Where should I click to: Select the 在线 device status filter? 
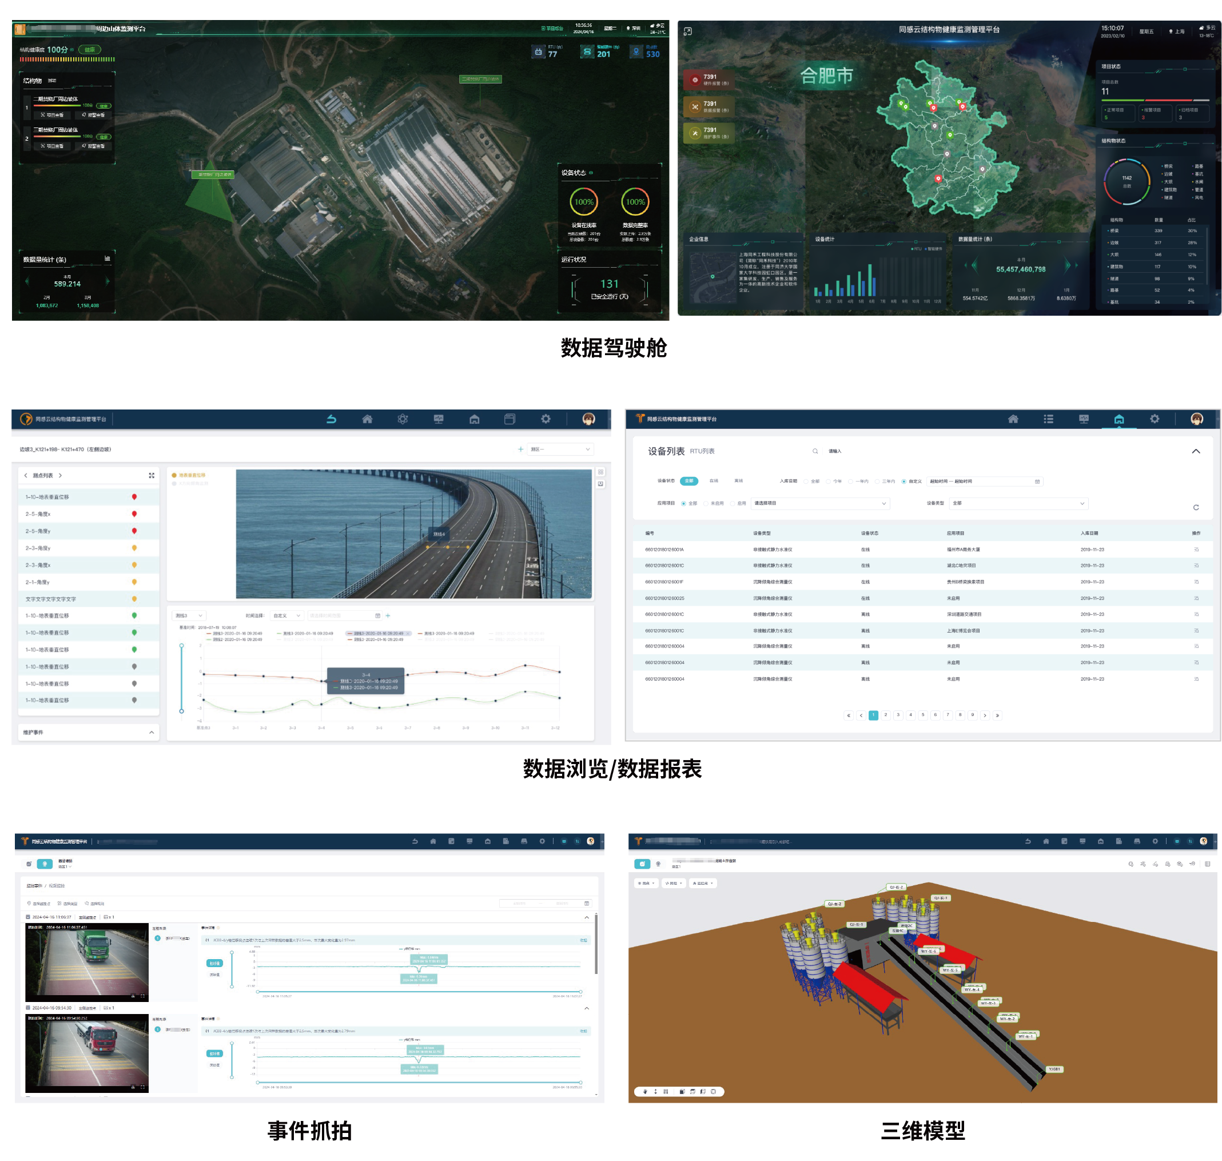tap(714, 481)
